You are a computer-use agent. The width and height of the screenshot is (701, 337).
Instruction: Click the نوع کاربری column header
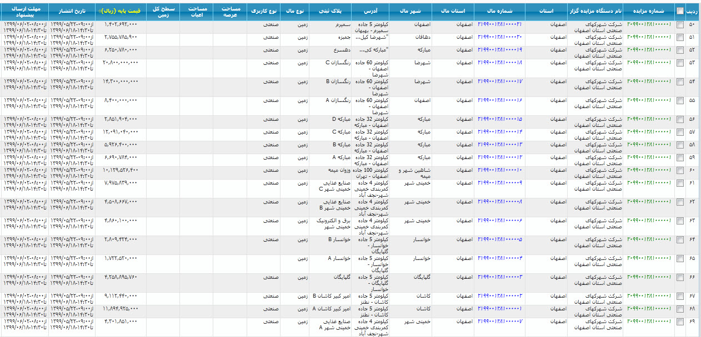point(263,11)
